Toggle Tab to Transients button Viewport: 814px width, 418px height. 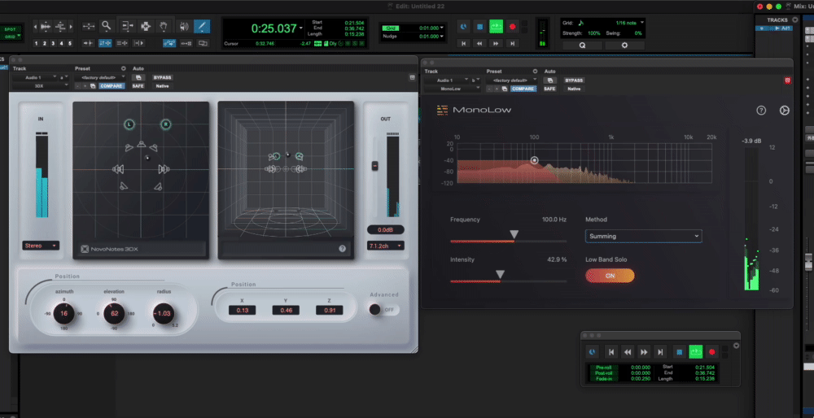88,43
